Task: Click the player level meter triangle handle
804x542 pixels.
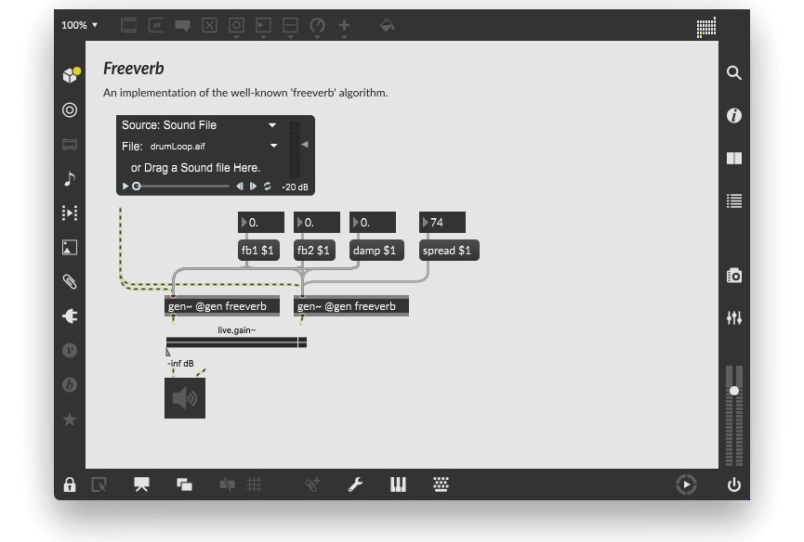Action: click(x=305, y=145)
